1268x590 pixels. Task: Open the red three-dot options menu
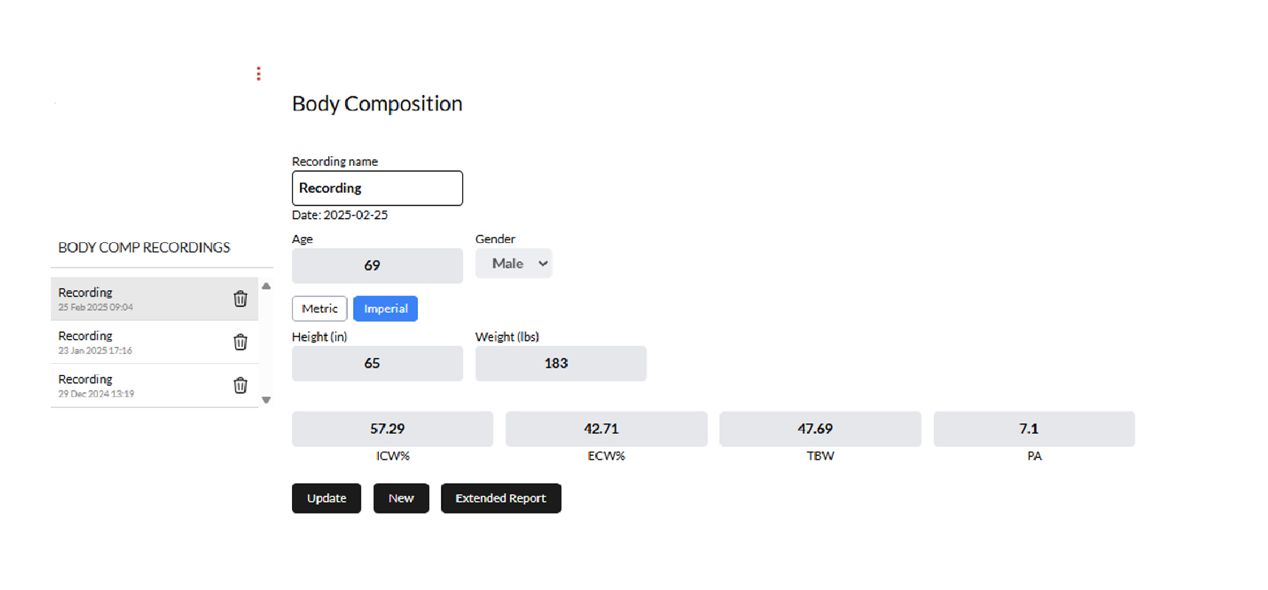[259, 74]
